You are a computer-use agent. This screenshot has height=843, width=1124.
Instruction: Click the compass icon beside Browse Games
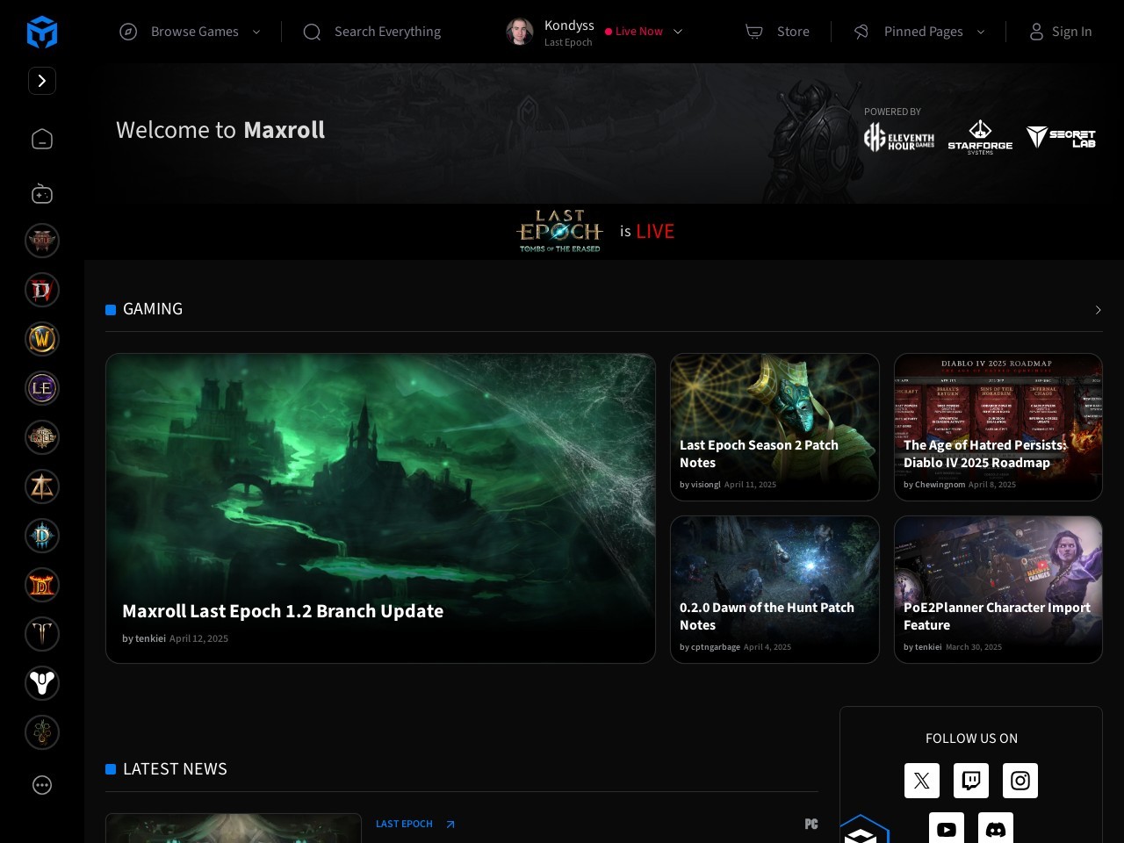(x=128, y=32)
